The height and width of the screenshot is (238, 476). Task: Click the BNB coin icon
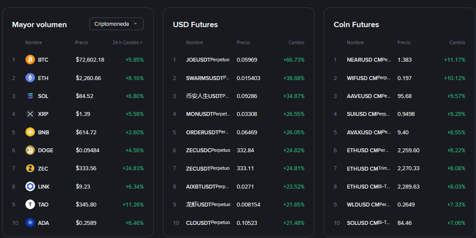coord(30,132)
